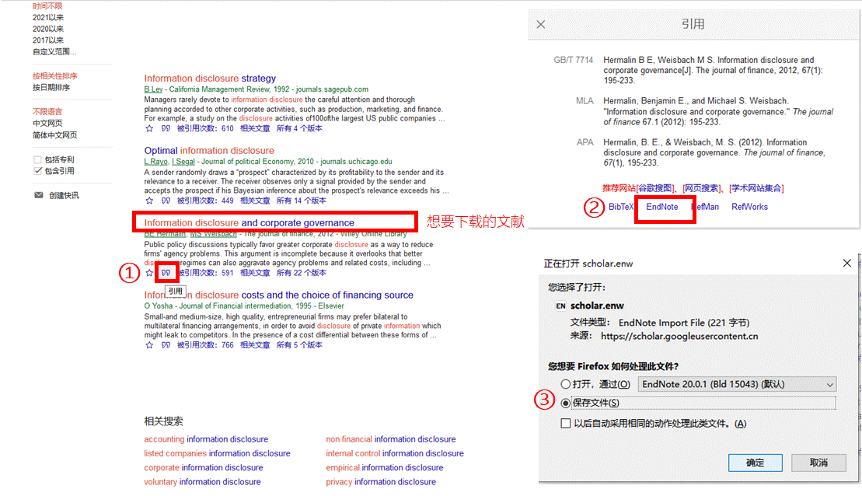Click cite icon for the O Yosha financing source article

click(x=166, y=345)
